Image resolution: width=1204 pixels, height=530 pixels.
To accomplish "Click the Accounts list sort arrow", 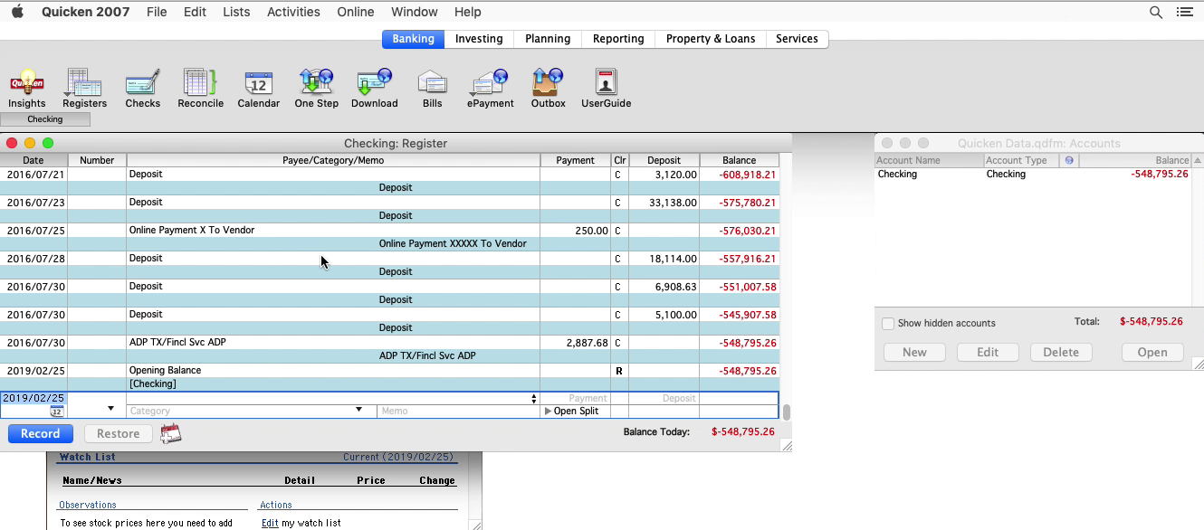I will [1198, 160].
